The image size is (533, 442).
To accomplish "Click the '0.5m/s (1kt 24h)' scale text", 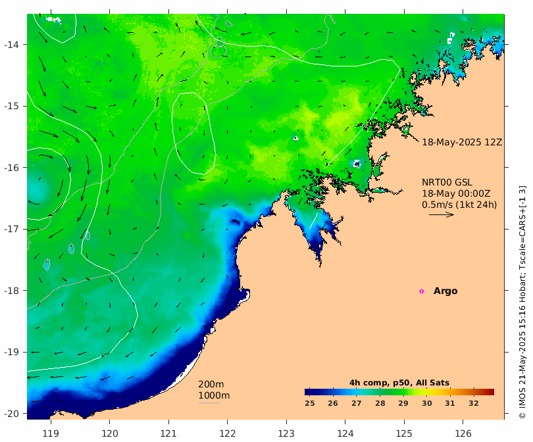I will (x=459, y=205).
